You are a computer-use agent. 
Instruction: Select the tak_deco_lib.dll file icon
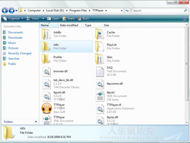47,84
